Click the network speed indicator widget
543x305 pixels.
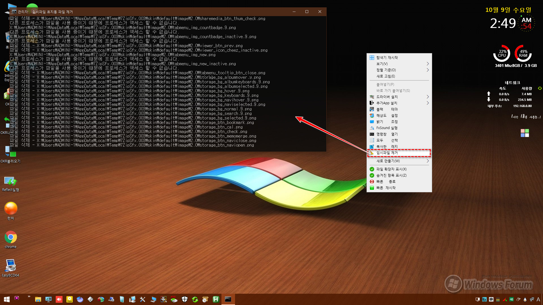point(509,95)
